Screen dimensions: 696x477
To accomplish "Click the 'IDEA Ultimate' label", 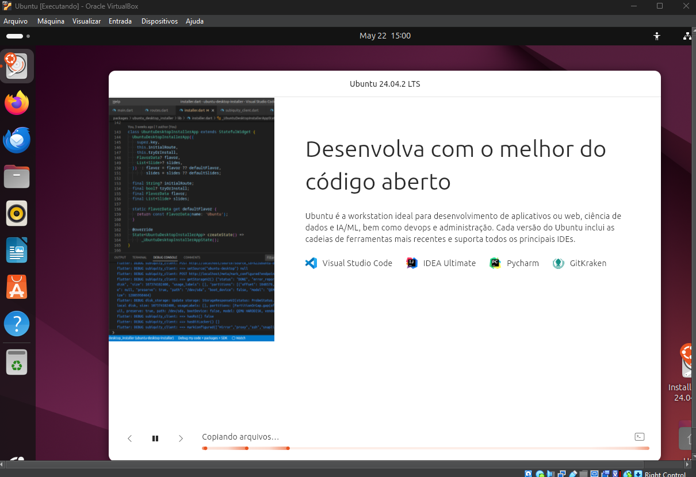I will click(449, 263).
